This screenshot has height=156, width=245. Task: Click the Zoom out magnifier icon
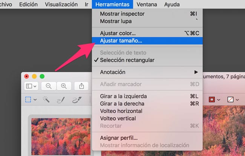49,86
